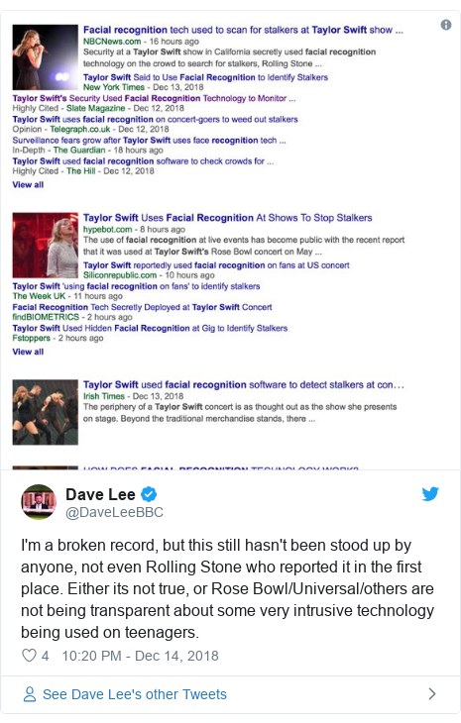Click the stage dancers thumbnail image
Viewport: 461px width, 723px height.
46,412
